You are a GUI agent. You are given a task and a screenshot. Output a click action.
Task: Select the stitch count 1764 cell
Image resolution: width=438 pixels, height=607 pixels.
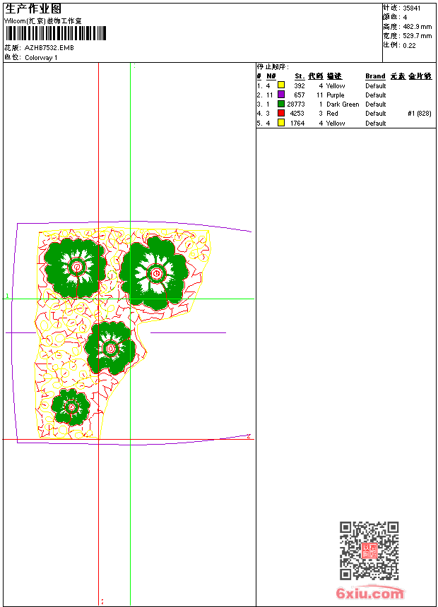pos(297,124)
